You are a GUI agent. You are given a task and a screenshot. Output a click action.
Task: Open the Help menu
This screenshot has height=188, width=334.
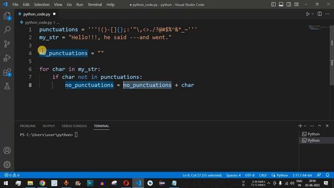pos(110,5)
